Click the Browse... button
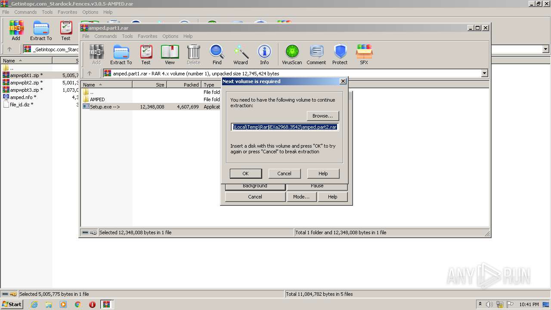Viewport: 551px width, 310px height. (322, 116)
